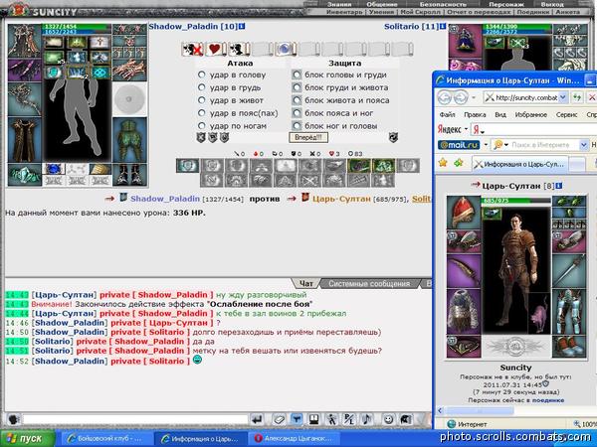Select the red heart scroll icon

tap(216, 49)
